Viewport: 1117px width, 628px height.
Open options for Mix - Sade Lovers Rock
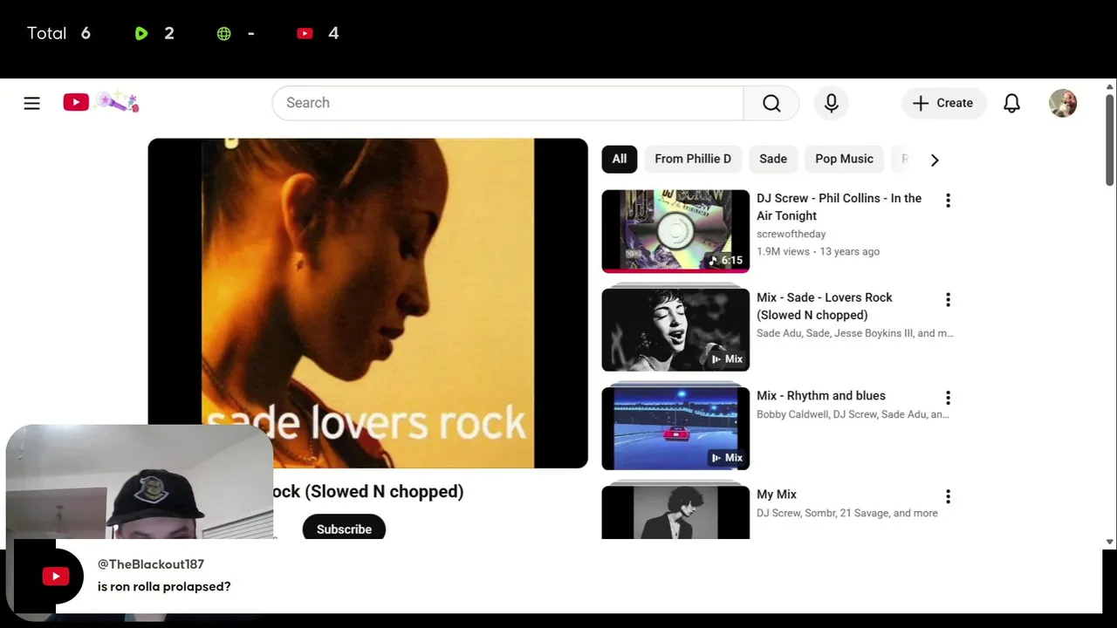pos(948,300)
